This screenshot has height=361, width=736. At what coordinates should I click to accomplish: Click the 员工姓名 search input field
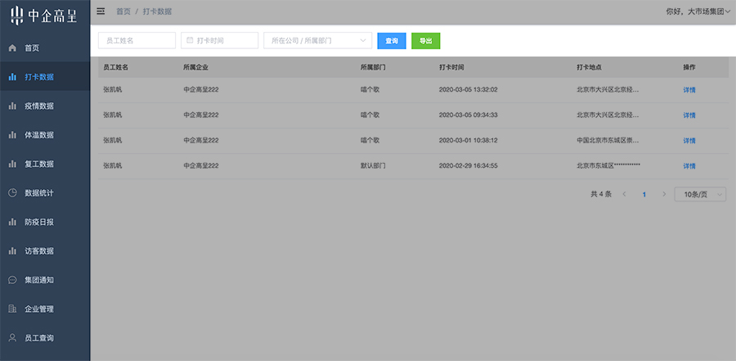coord(137,40)
